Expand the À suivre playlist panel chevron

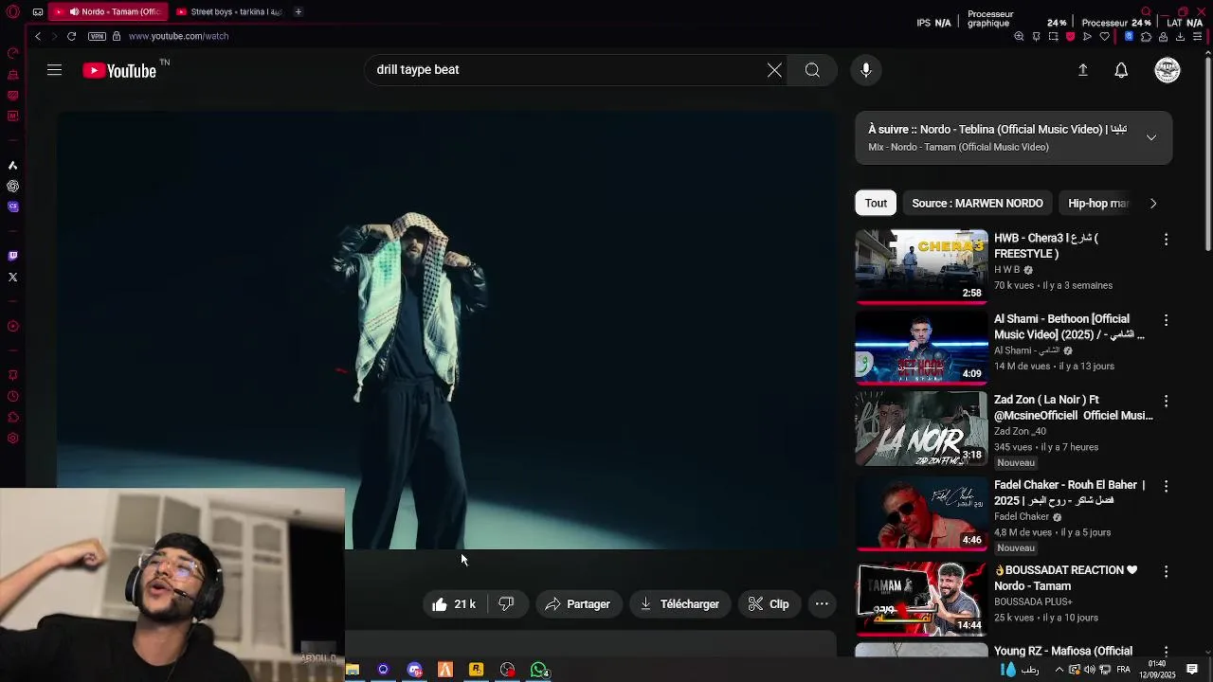click(1151, 137)
